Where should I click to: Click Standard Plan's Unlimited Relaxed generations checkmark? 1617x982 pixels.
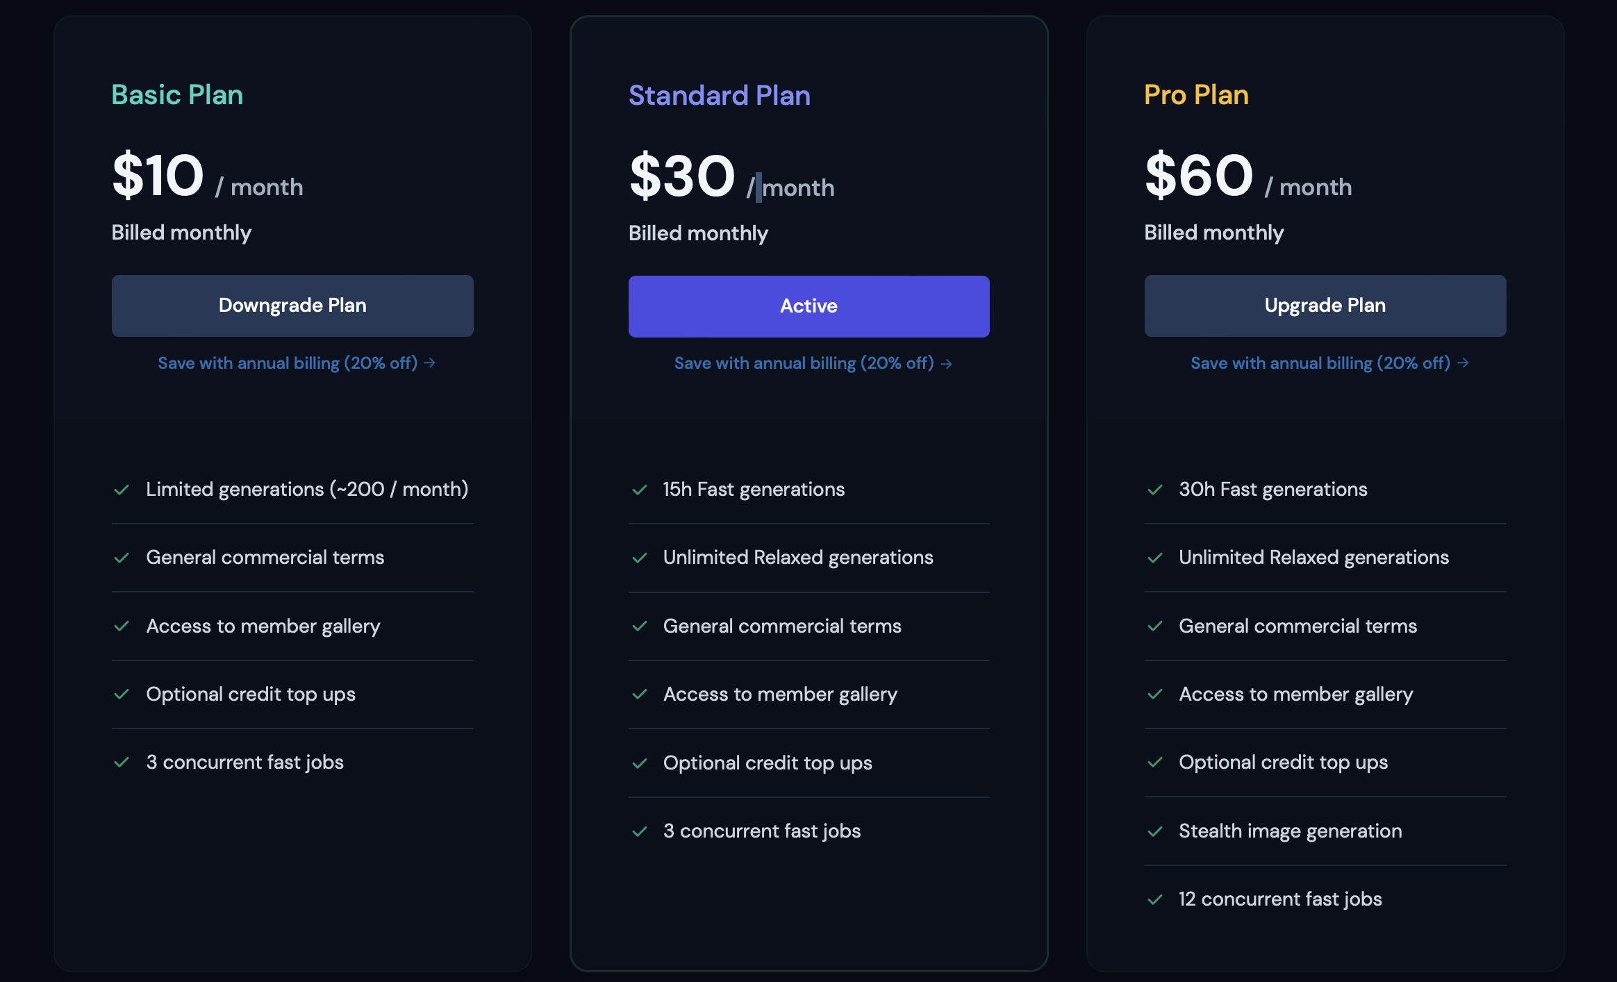pyautogui.click(x=639, y=558)
